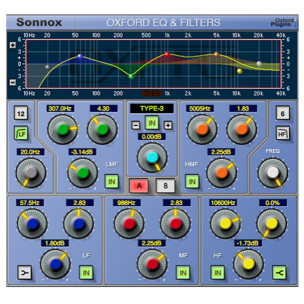Viewport: 304px width, 304px height.
Task: Toggle the MF band IN button
Action: tap(183, 273)
